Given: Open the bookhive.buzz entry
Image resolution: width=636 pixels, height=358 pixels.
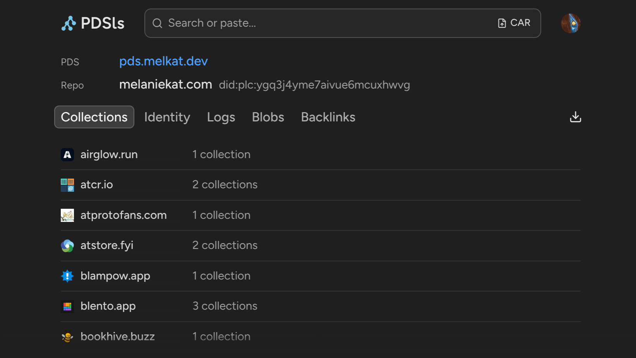Looking at the screenshot, I should (321, 337).
